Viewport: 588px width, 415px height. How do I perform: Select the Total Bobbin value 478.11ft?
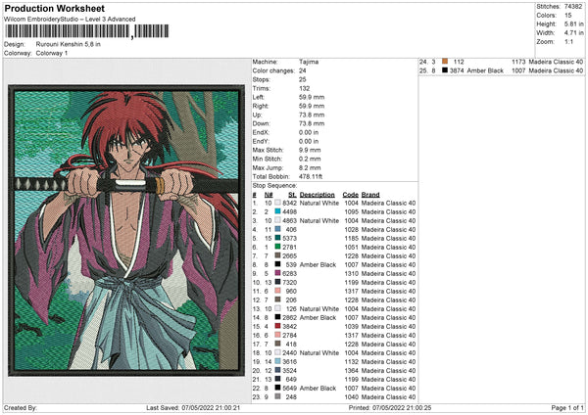point(311,176)
